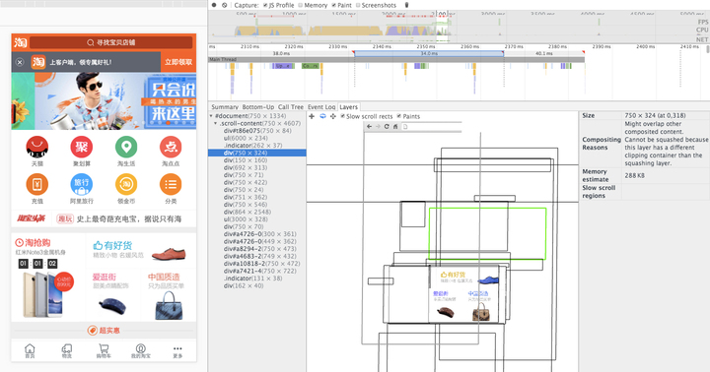Select the pan mode cross icon
This screenshot has width=710, height=372.
(x=312, y=116)
